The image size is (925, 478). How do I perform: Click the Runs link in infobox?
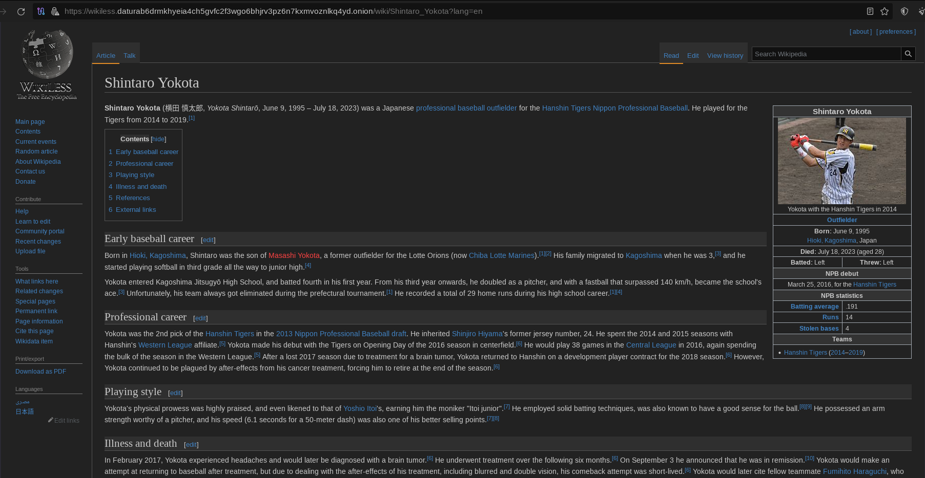point(831,317)
